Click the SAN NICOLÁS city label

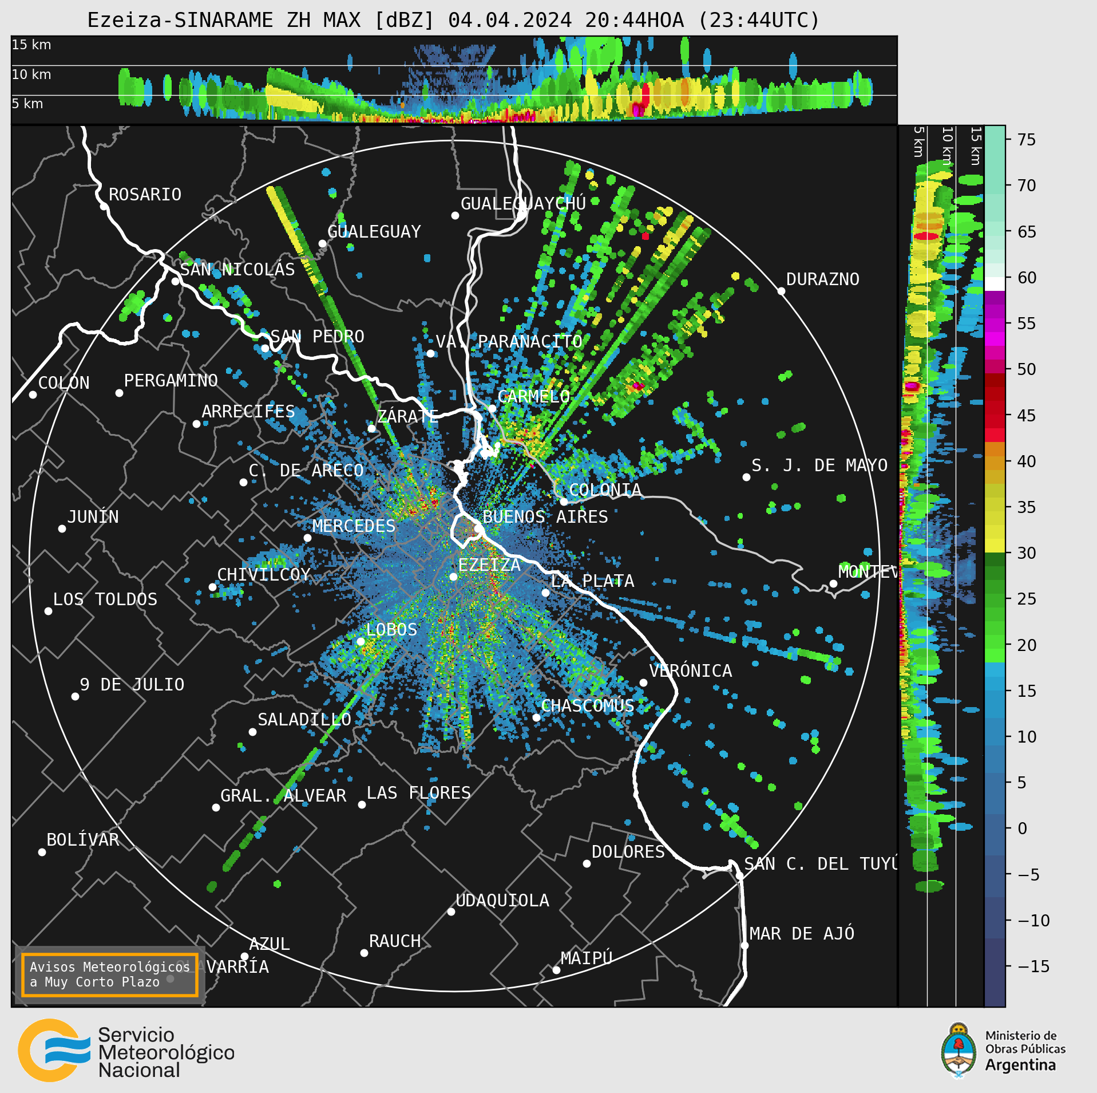(237, 270)
